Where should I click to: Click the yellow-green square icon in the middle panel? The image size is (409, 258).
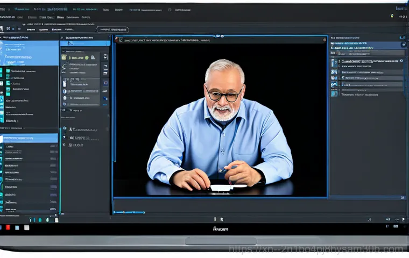(x=64, y=58)
